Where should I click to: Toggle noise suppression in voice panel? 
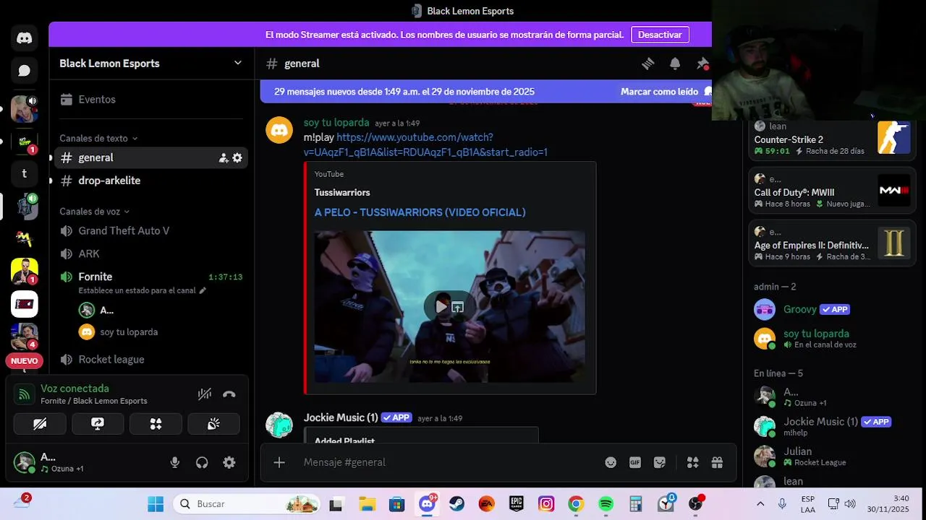tap(205, 394)
